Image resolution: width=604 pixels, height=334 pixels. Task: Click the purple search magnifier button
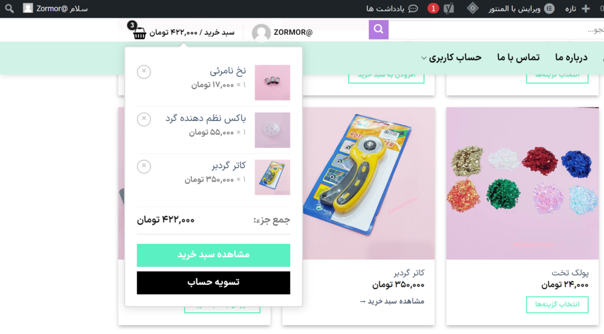378,30
